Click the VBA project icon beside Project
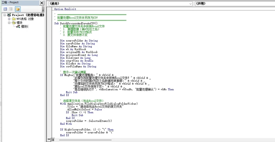 click(9, 15)
